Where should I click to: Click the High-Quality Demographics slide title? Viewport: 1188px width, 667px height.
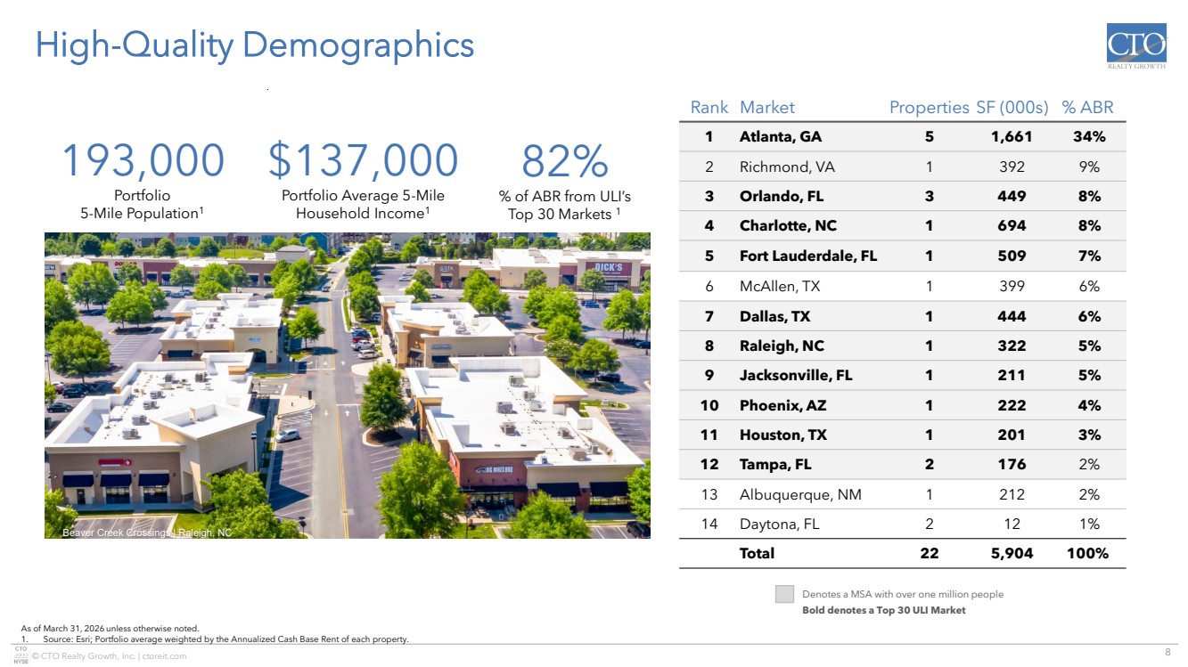click(254, 45)
